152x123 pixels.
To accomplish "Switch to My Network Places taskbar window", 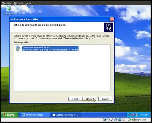I will coord(35,115).
